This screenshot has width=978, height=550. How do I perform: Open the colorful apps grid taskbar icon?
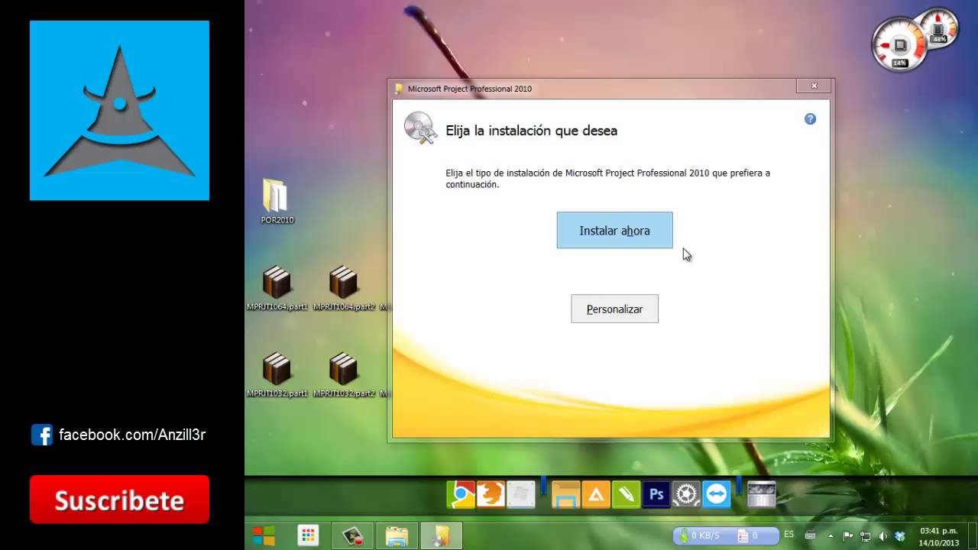click(308, 535)
